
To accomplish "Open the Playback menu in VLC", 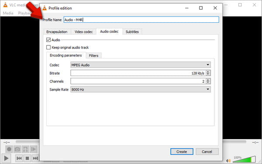I will [25, 13].
